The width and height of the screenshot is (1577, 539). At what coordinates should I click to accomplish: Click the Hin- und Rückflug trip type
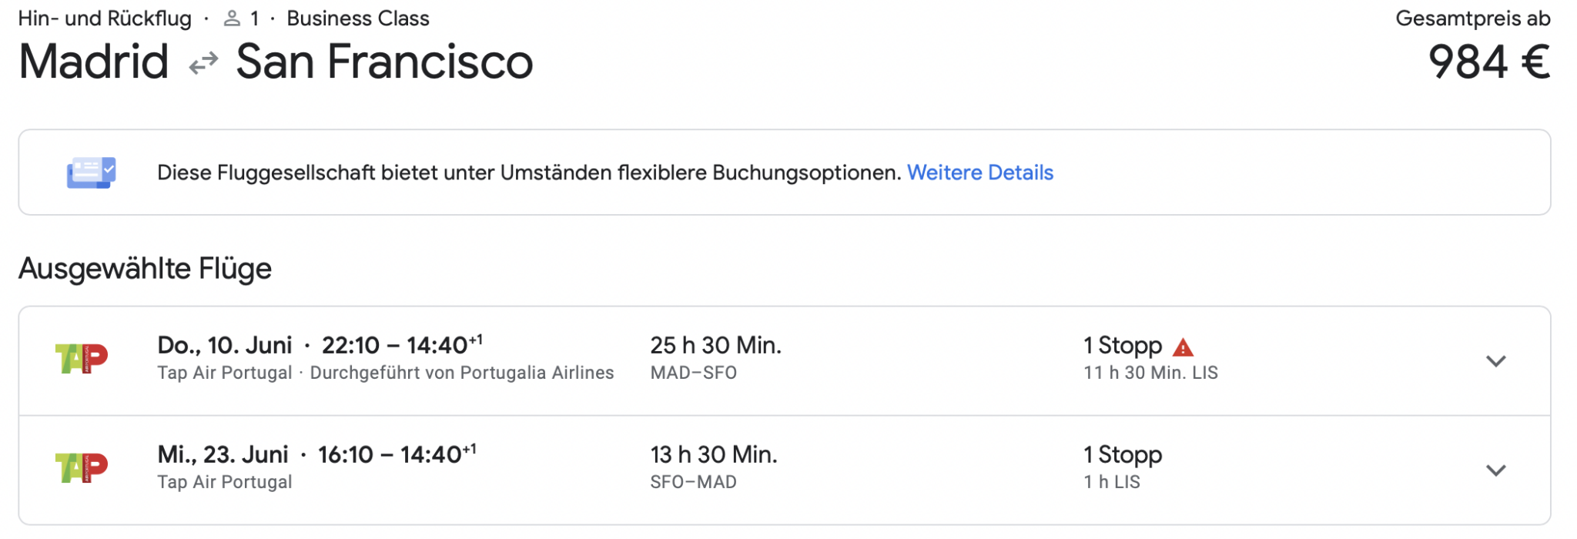click(105, 18)
